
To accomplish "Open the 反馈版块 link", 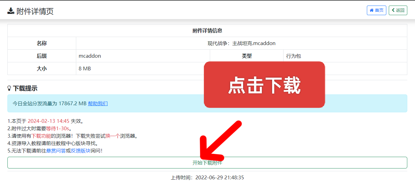I will pos(81,151).
